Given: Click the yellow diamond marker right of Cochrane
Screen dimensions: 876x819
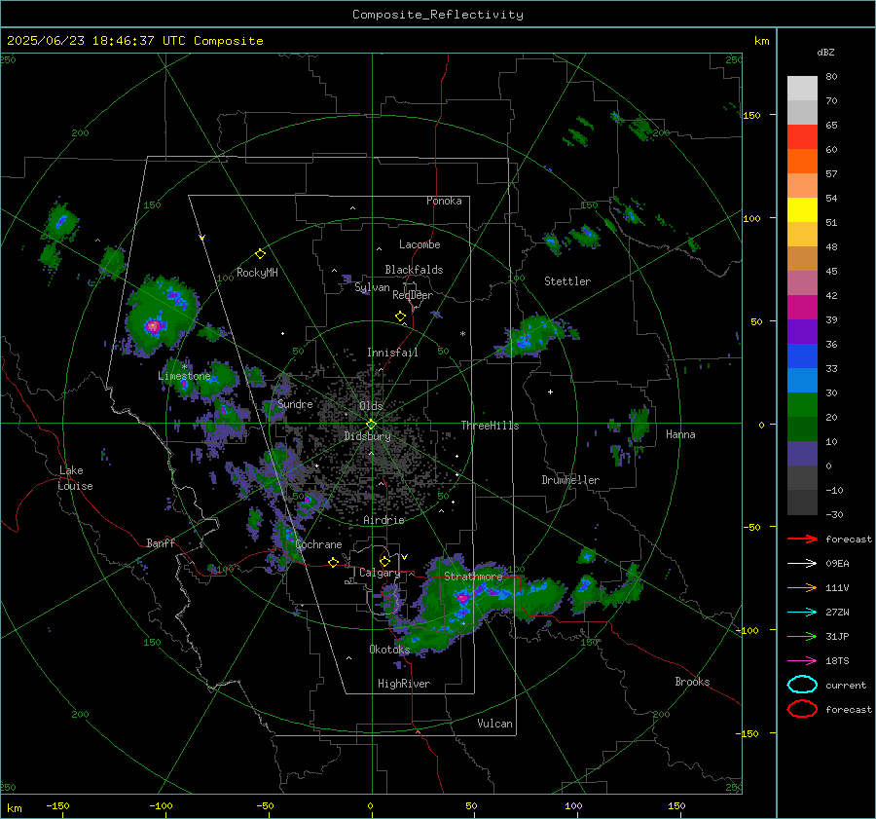Looking at the screenshot, I should pos(333,563).
